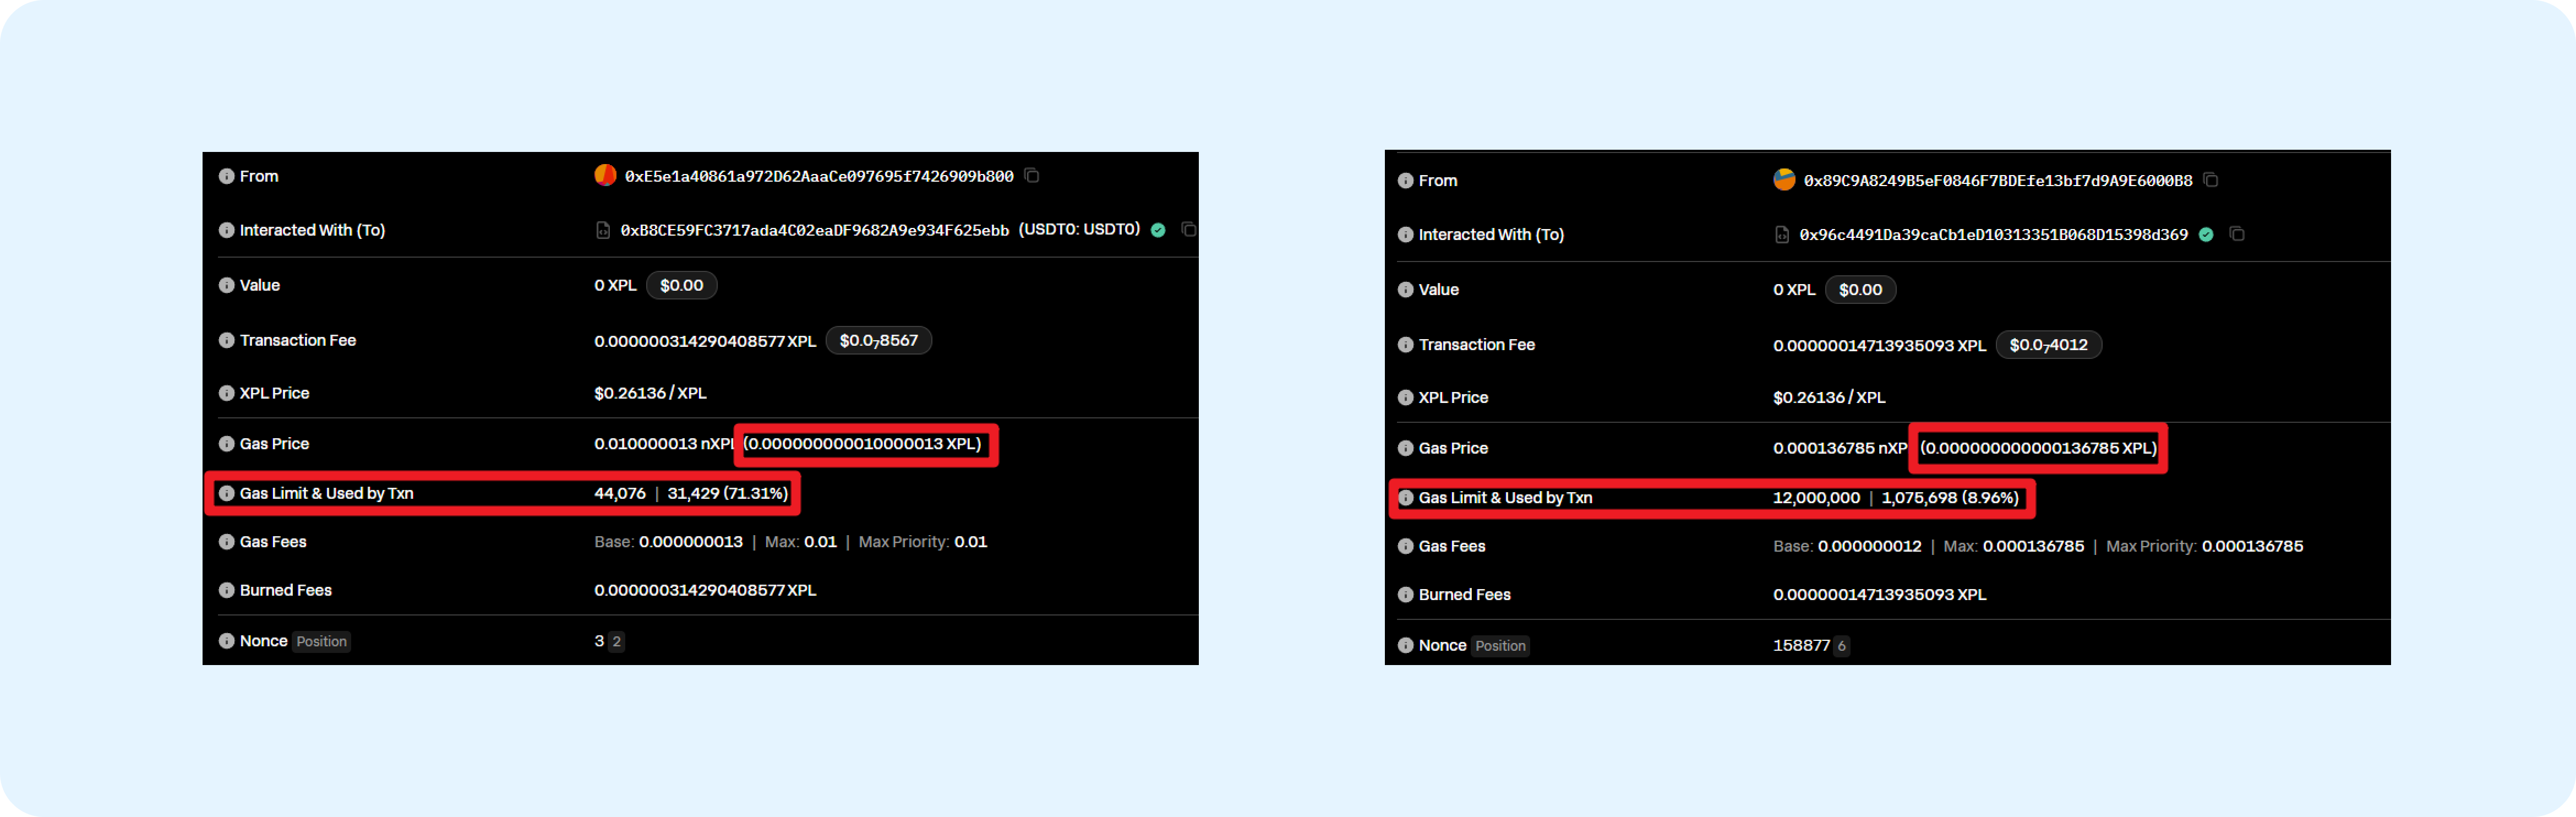2576x817 pixels.
Task: Click the copy icon next to the second From address
Action: [x=2210, y=180]
